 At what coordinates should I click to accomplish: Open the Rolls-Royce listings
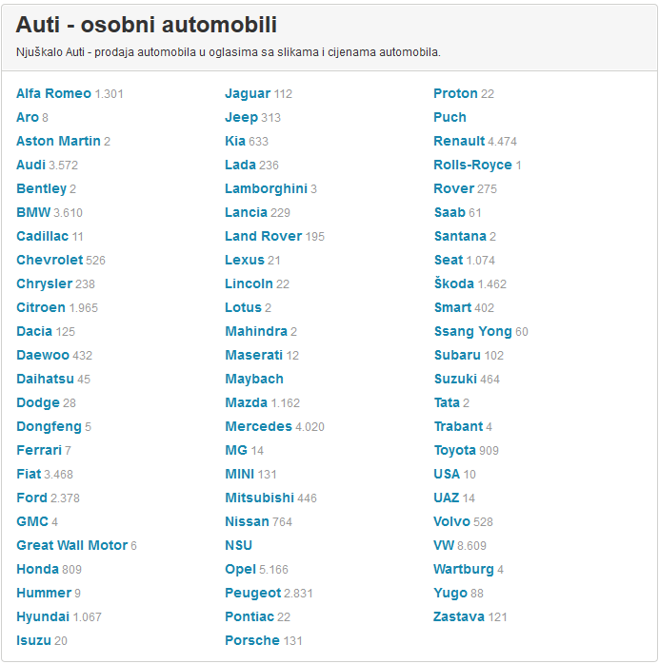pyautogui.click(x=472, y=165)
